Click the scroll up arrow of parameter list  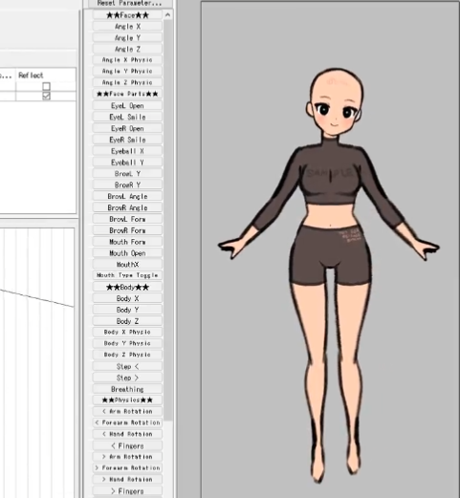click(167, 15)
